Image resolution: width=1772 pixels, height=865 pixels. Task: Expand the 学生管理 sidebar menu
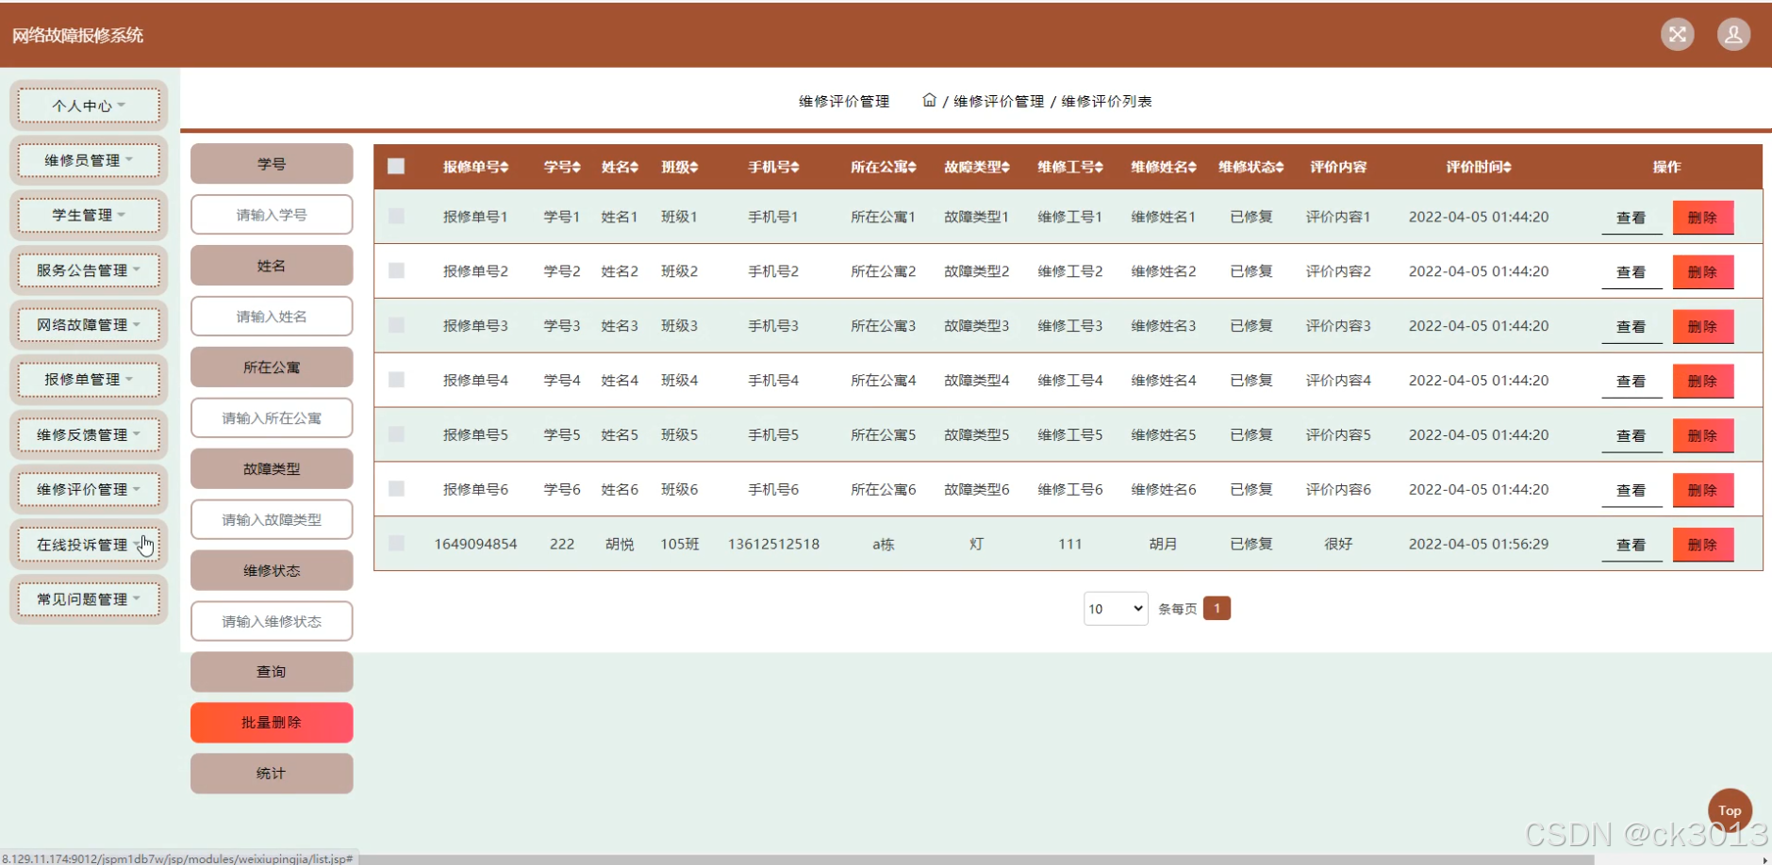pos(88,215)
